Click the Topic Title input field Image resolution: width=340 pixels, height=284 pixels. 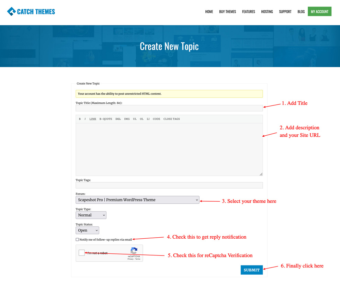(169, 108)
